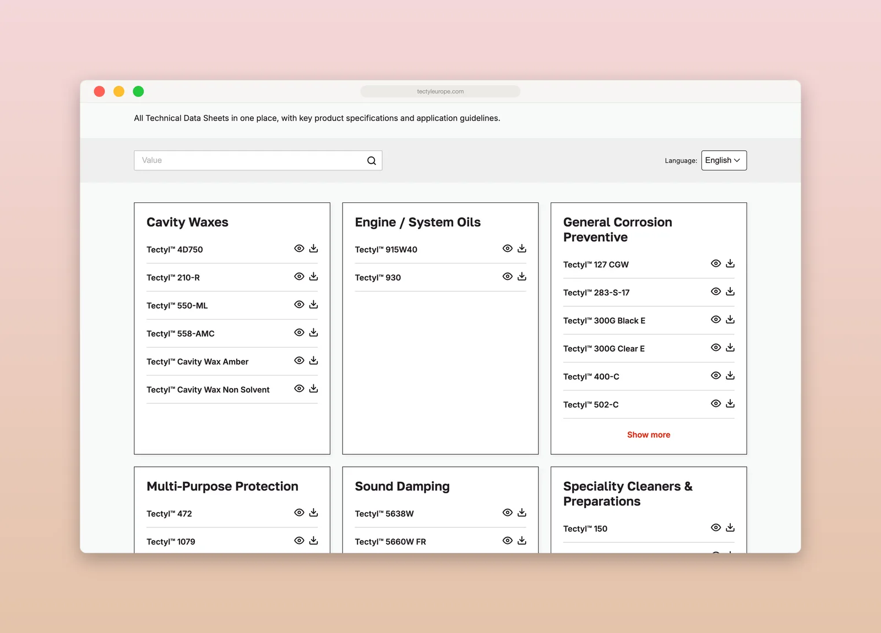View Tectyl 472 eye icon
881x633 pixels.
(299, 513)
